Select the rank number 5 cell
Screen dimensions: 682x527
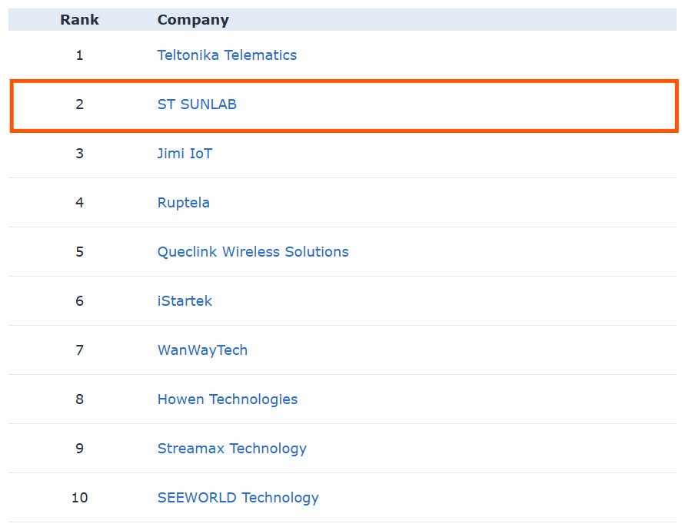point(79,252)
